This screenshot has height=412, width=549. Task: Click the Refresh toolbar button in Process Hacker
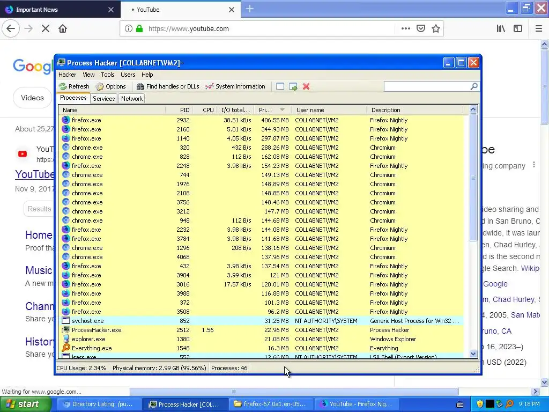(74, 86)
